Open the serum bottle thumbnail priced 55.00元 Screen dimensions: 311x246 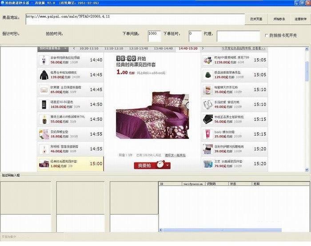point(44,119)
